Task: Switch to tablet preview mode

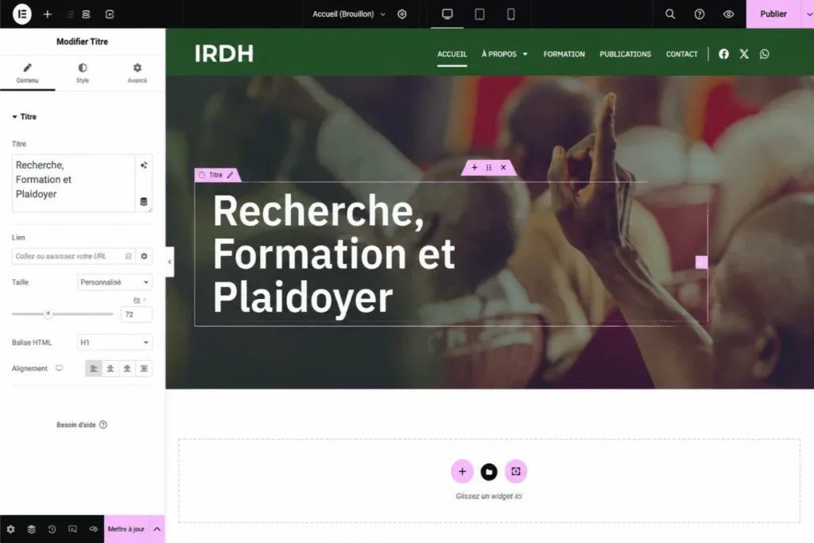Action: (x=479, y=14)
